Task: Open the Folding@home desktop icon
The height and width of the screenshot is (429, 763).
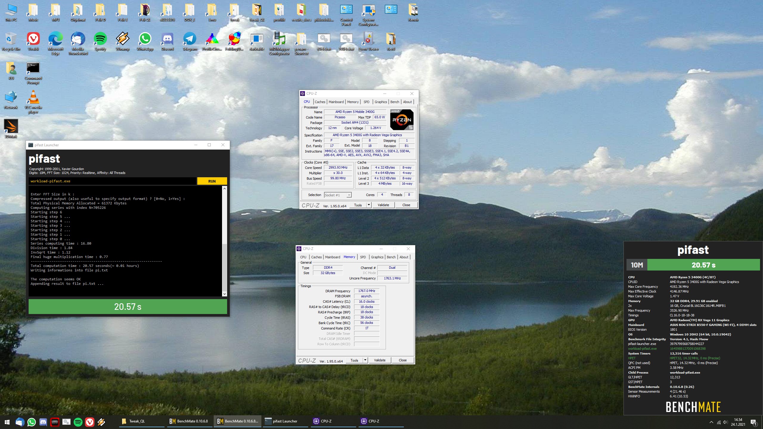Action: click(x=234, y=41)
